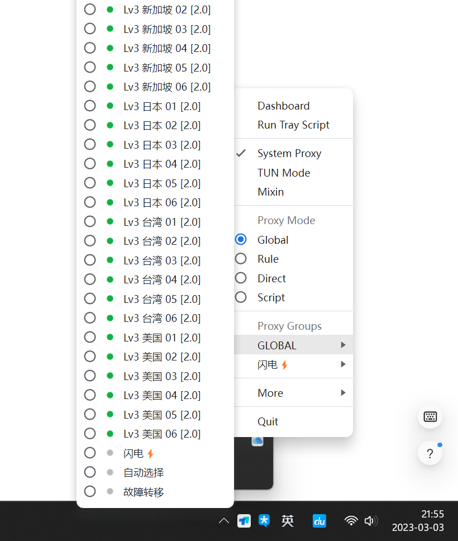Set proxy mode to Script
The image size is (458, 541).
(x=293, y=297)
